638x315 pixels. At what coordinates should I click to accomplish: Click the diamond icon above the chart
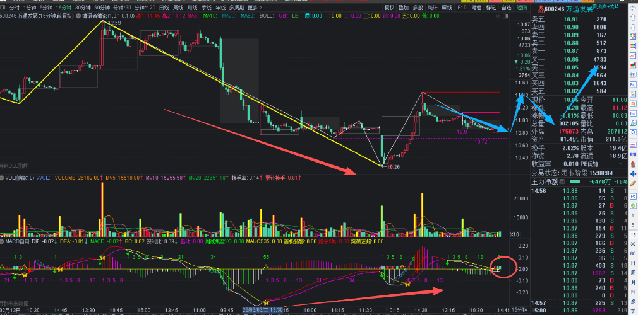[498, 16]
